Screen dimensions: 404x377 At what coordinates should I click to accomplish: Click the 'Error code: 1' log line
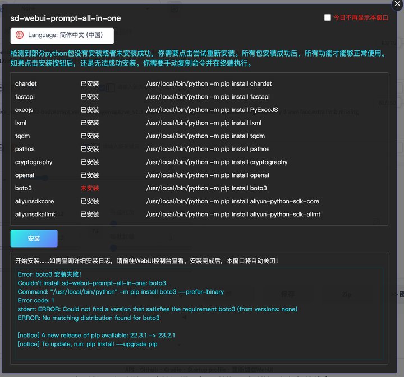36,301
